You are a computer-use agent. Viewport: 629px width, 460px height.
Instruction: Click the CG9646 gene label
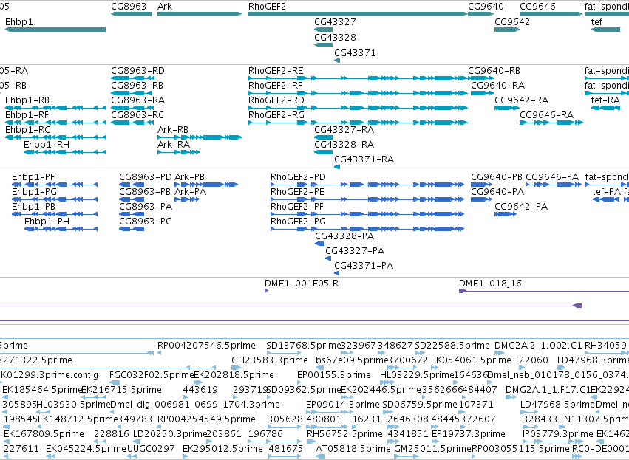pyautogui.click(x=537, y=7)
